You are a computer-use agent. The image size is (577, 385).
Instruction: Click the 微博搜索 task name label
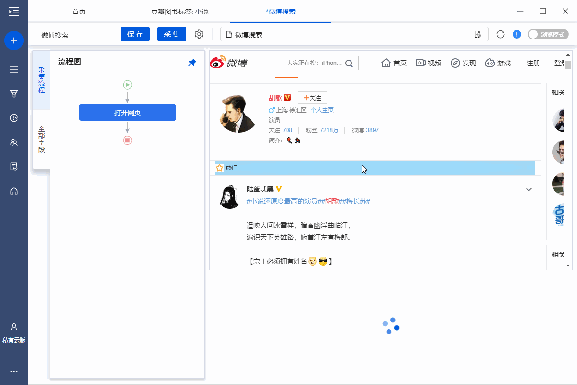(55, 35)
